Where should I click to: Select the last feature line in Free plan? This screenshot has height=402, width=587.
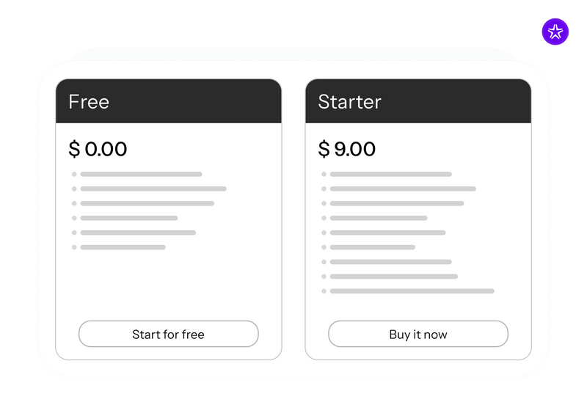point(123,247)
